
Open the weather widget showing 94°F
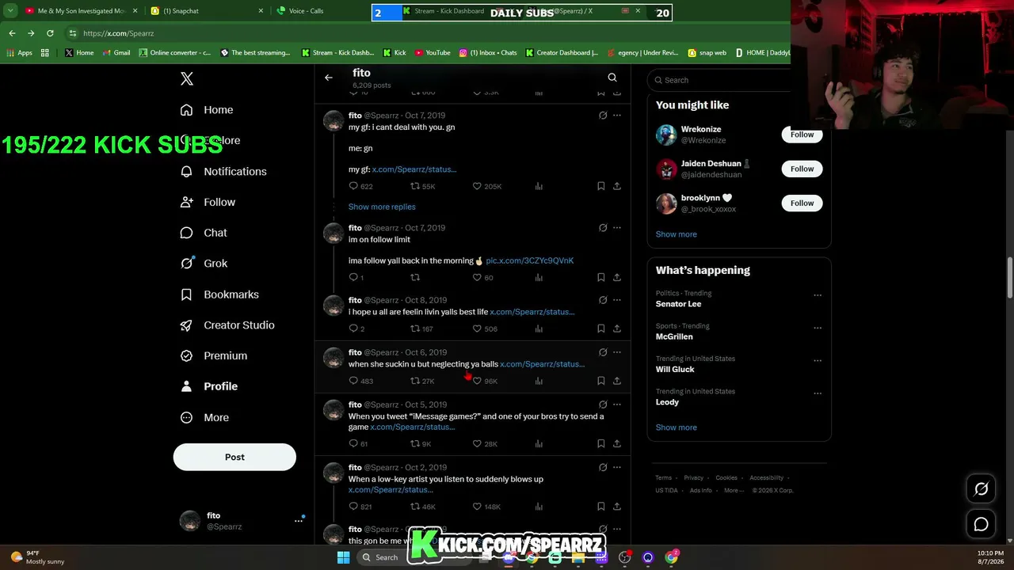pos(36,557)
